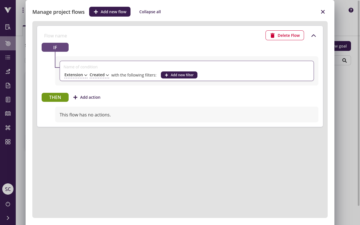Click the Add new flow button
360x225 pixels.
pos(110,12)
